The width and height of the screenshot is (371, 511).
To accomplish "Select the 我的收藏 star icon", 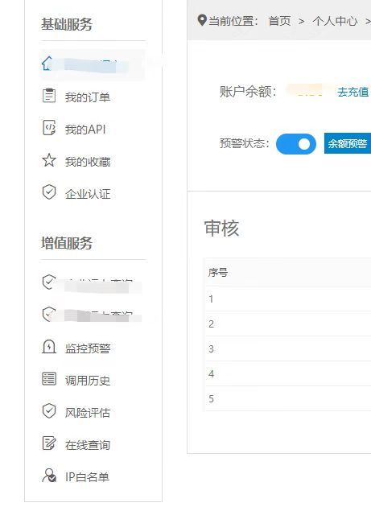I will (49, 160).
